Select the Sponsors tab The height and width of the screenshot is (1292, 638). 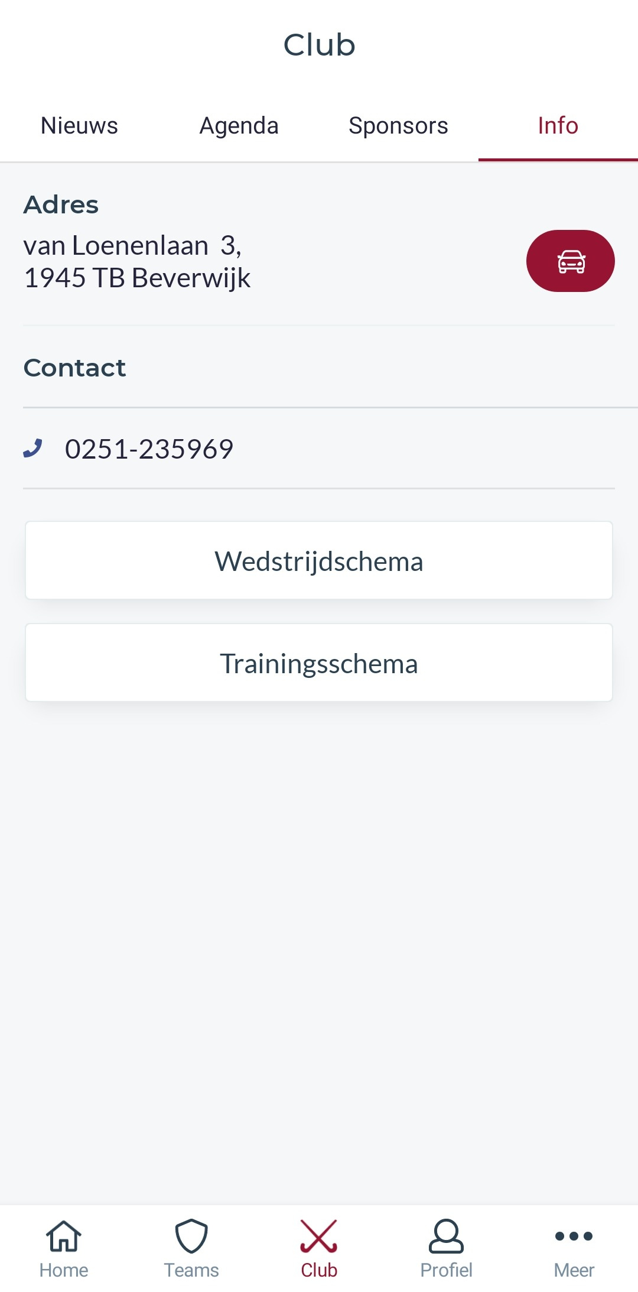coord(398,126)
